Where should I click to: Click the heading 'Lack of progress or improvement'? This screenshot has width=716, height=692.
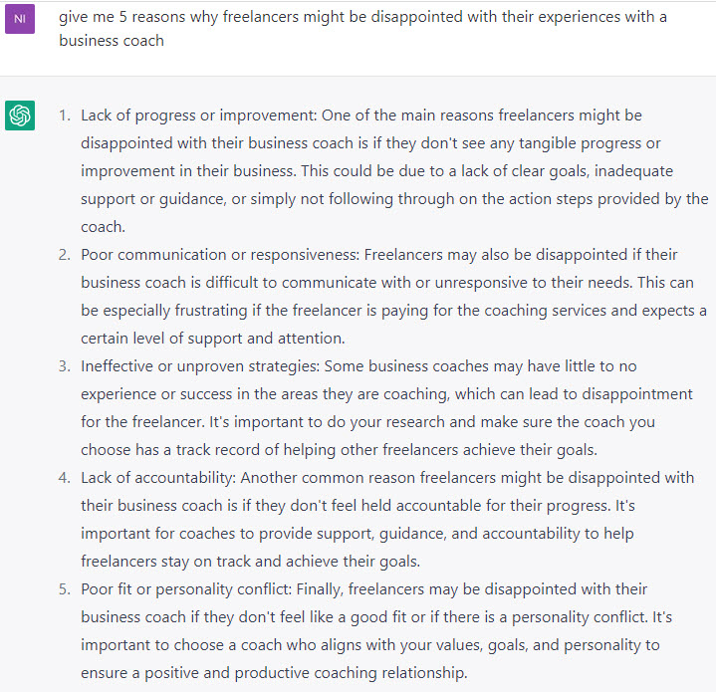(198, 115)
